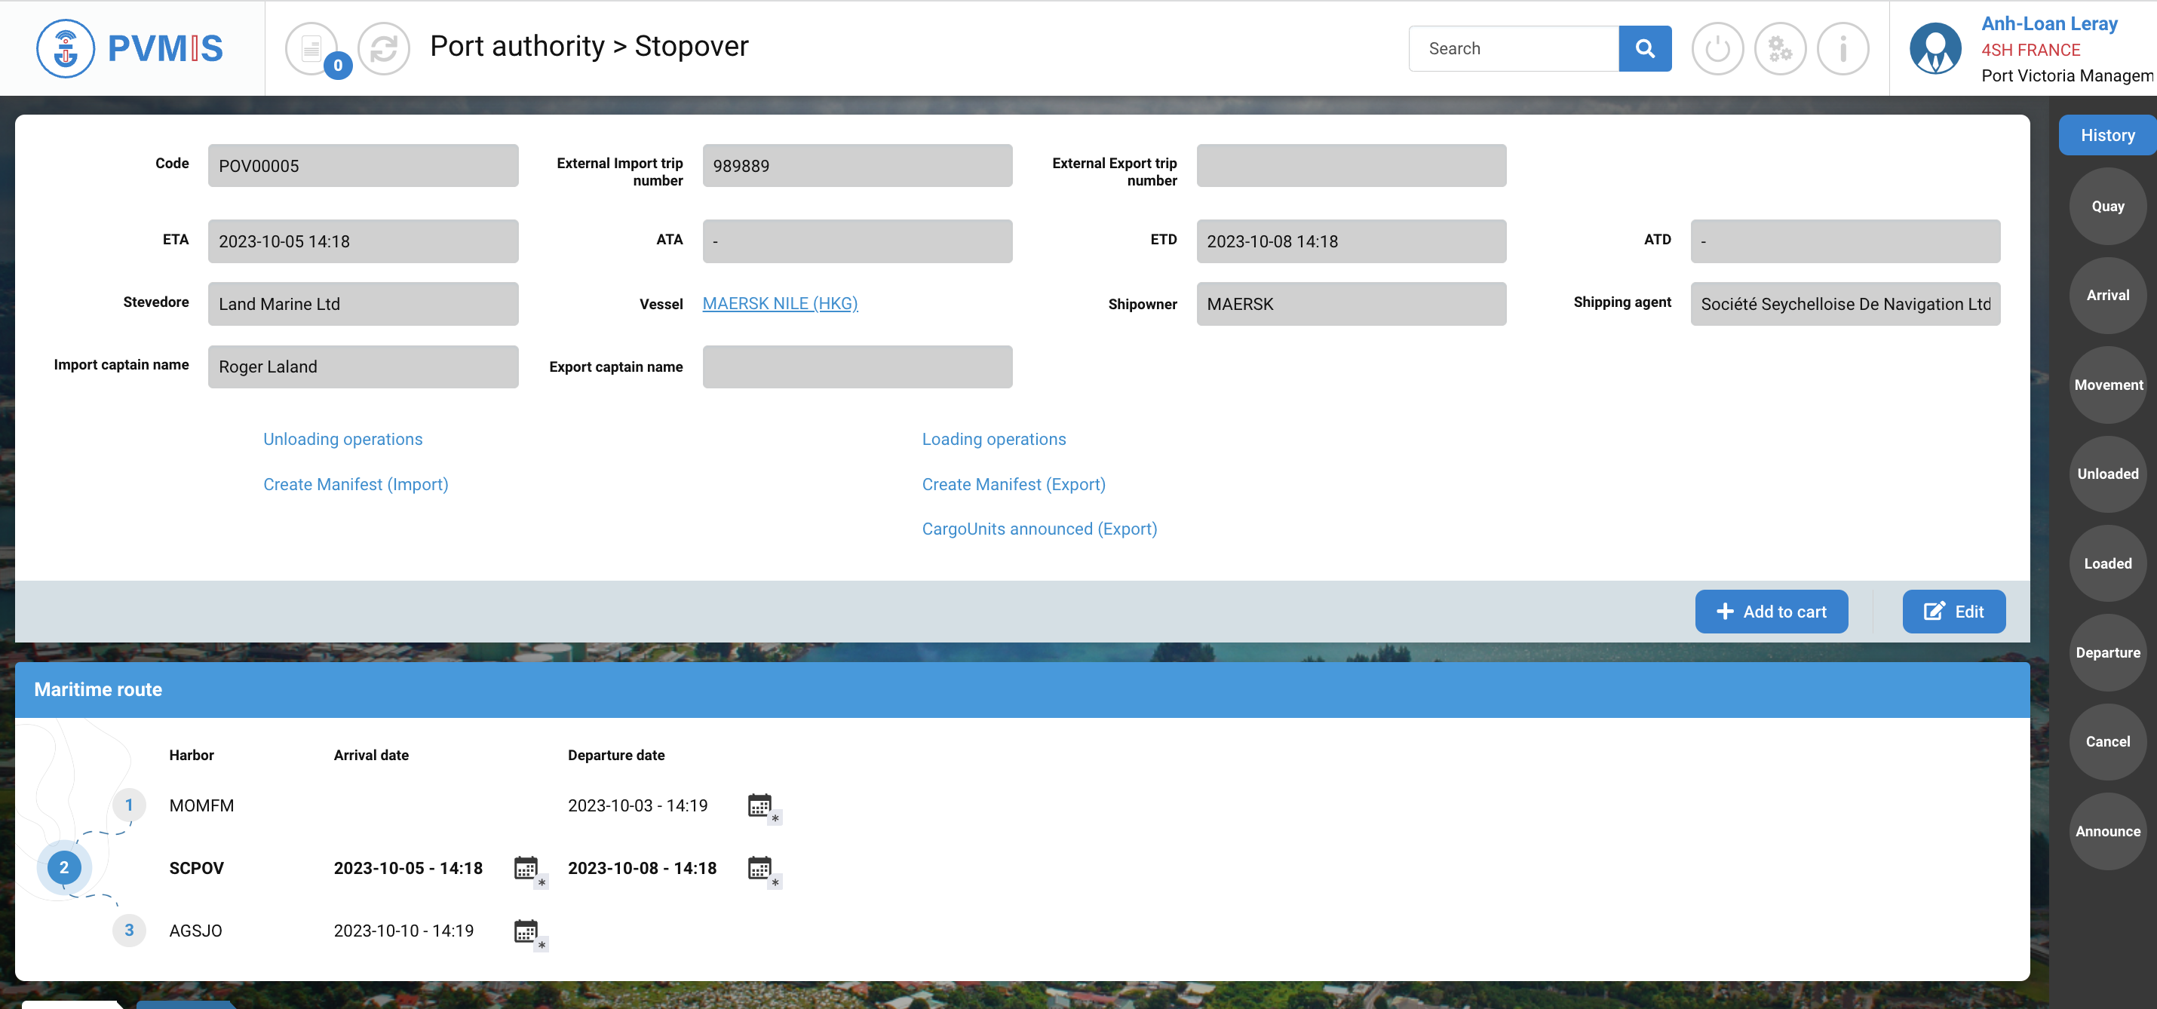Screen dimensions: 2157x1009
Task: Select the Quay round button
Action: [2106, 206]
